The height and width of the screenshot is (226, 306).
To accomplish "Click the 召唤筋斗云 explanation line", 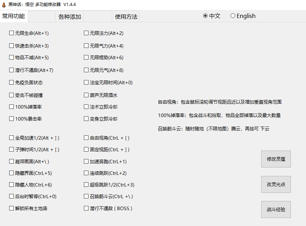I will point(214,129).
